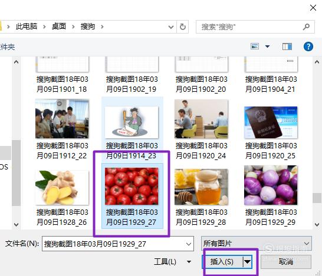Select the spreadsheet thumbnail 1901_18
This screenshot has height=276, width=322.
click(62, 64)
